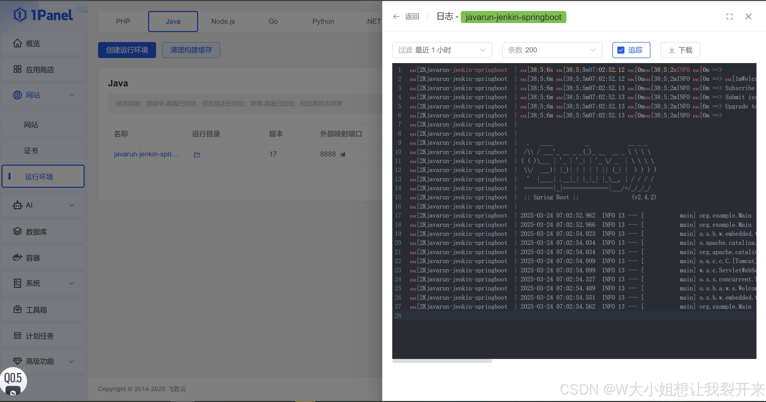The height and width of the screenshot is (402, 766).
Task: Click the download icon beside 下载
Action: coord(672,50)
